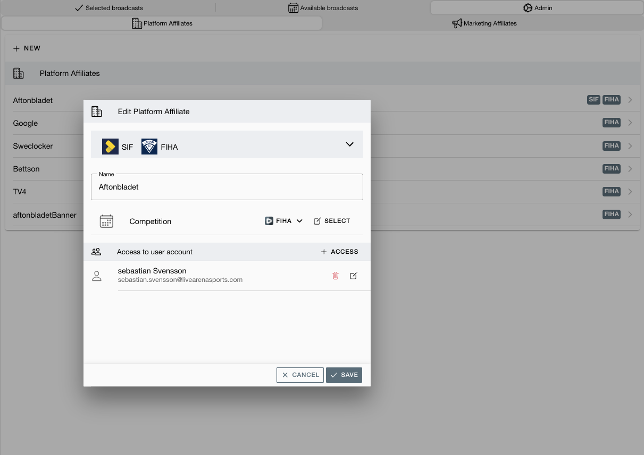Open the FIHA competition dropdown
The height and width of the screenshot is (455, 644).
284,221
